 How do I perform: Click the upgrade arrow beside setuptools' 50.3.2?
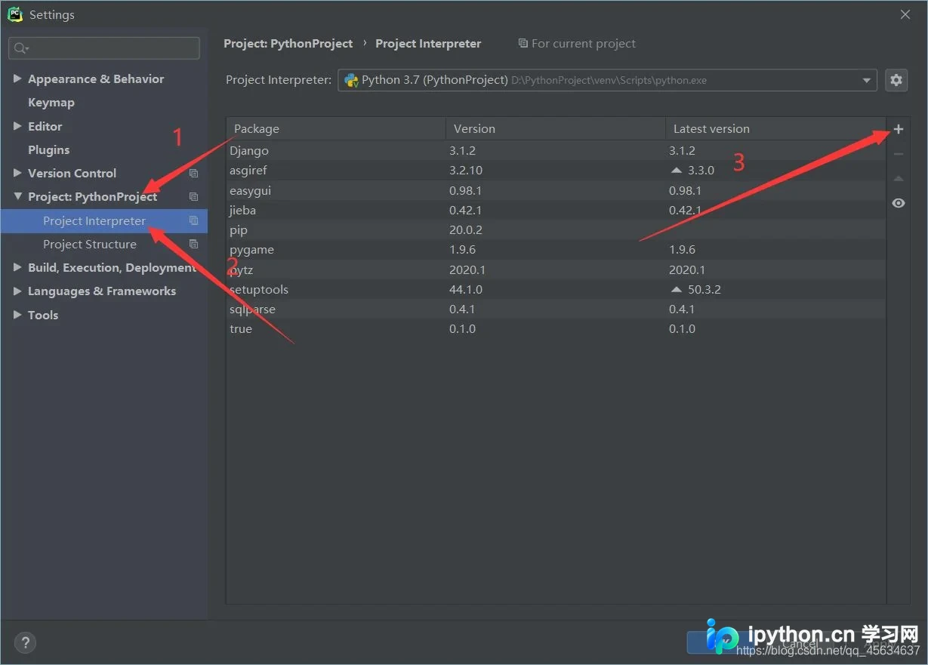676,290
